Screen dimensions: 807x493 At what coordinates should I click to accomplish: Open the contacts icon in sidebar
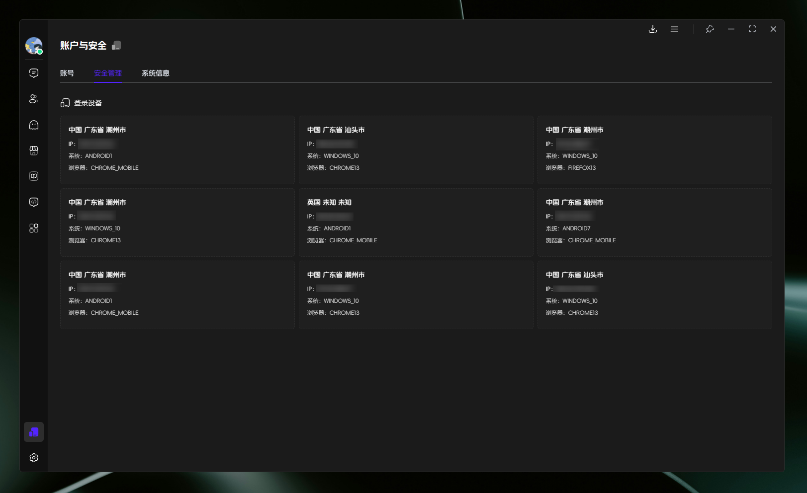[34, 99]
